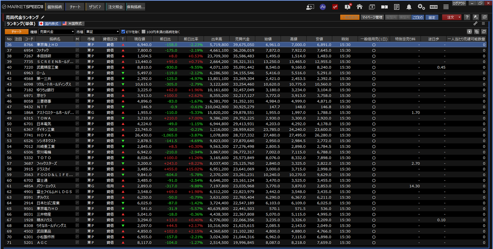Viewport: 493px width, 249px height.
Task: Toggle the こだわり button
Action: (418, 17)
